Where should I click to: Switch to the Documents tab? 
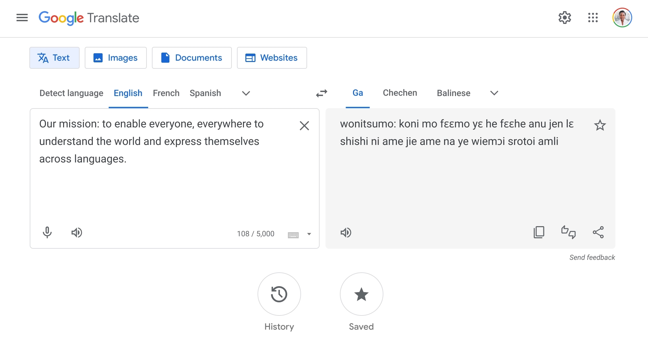192,58
